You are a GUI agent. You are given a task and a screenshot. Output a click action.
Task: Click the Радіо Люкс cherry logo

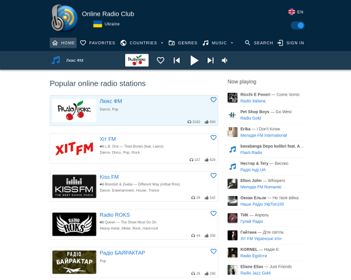[x=74, y=110]
